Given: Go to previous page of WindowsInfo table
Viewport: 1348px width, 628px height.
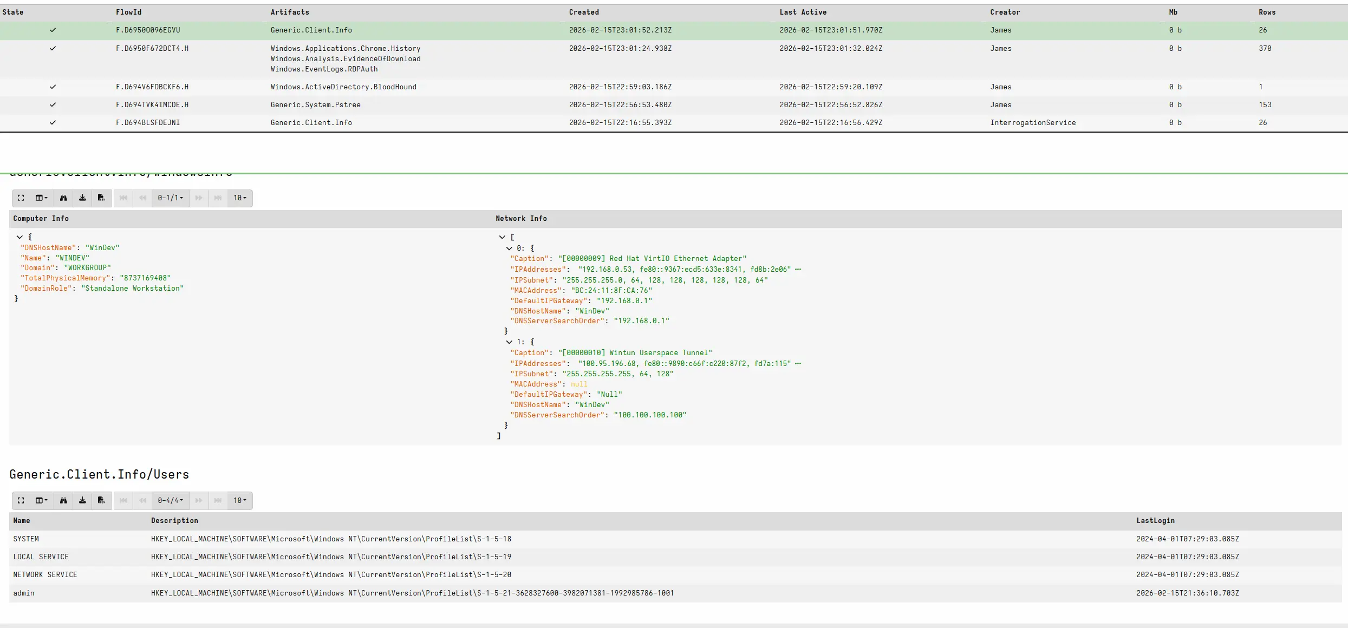Looking at the screenshot, I should tap(142, 198).
